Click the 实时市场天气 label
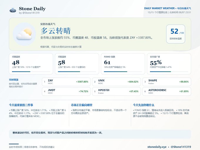200x150 pixels. click(x=48, y=24)
